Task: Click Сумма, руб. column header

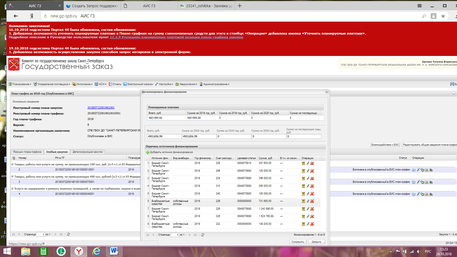Action: point(268,158)
